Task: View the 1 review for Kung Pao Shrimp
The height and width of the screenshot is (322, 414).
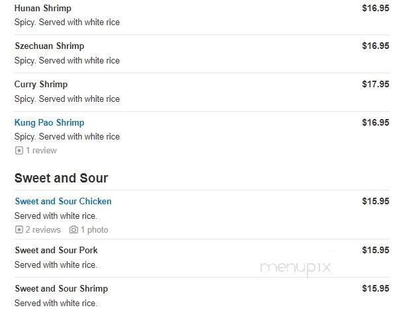Action: pos(41,151)
